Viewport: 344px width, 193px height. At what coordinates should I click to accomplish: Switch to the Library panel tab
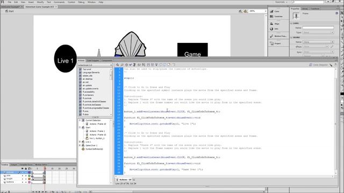[305, 9]
